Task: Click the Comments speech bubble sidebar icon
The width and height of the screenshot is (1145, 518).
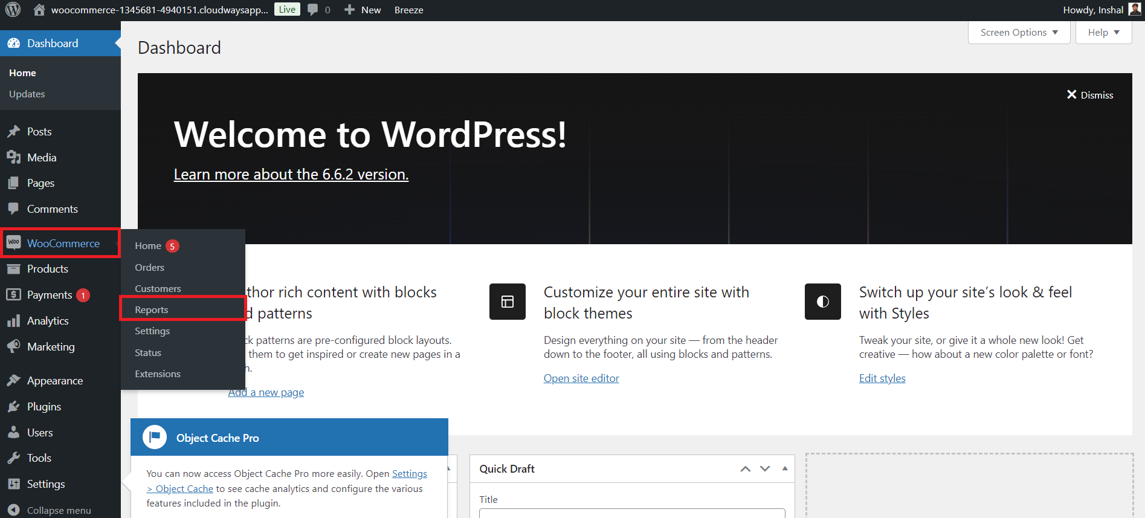Action: coord(13,209)
